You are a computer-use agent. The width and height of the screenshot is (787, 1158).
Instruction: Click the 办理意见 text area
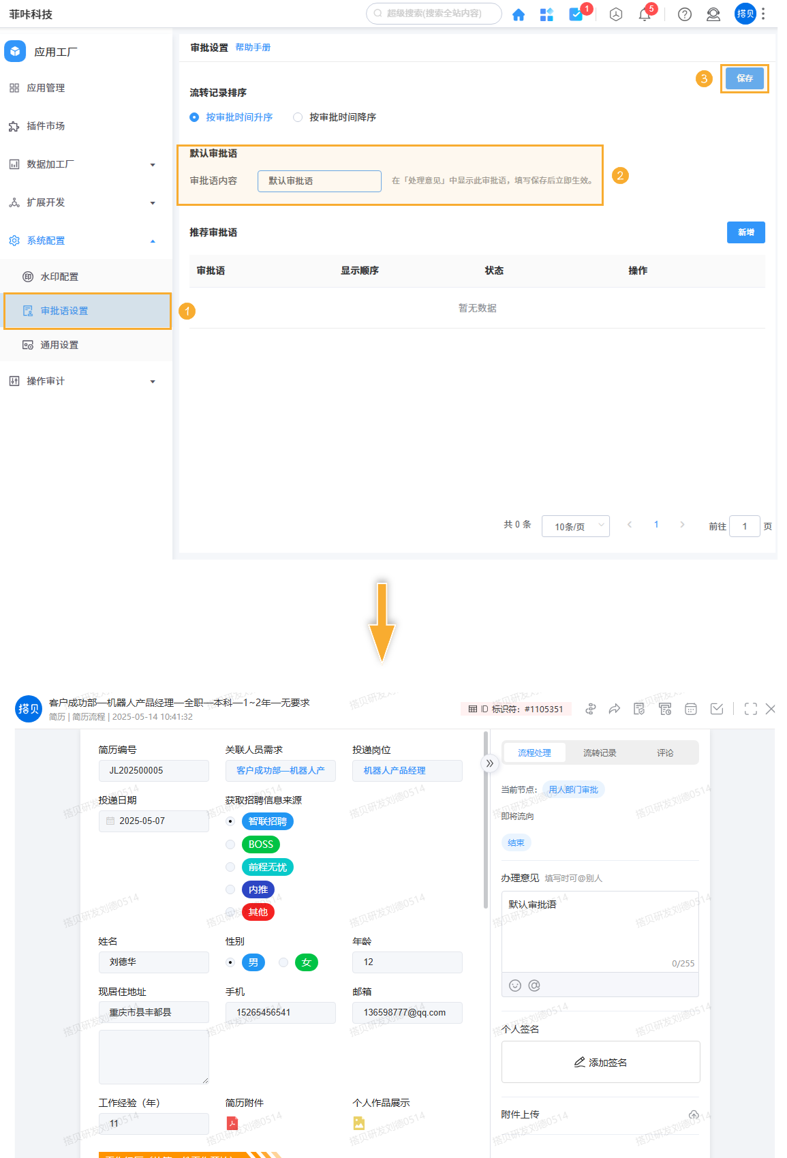(600, 931)
